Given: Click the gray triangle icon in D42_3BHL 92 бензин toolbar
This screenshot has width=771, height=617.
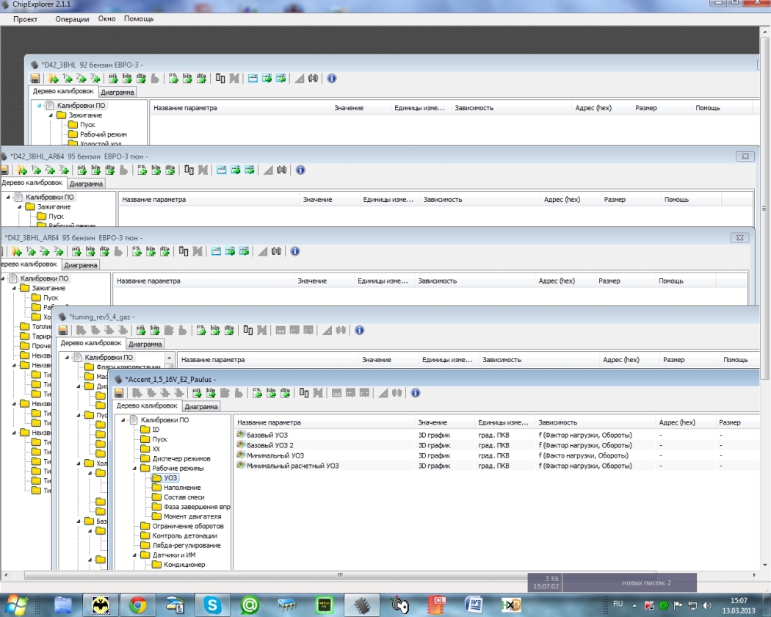Looking at the screenshot, I should coord(299,79).
